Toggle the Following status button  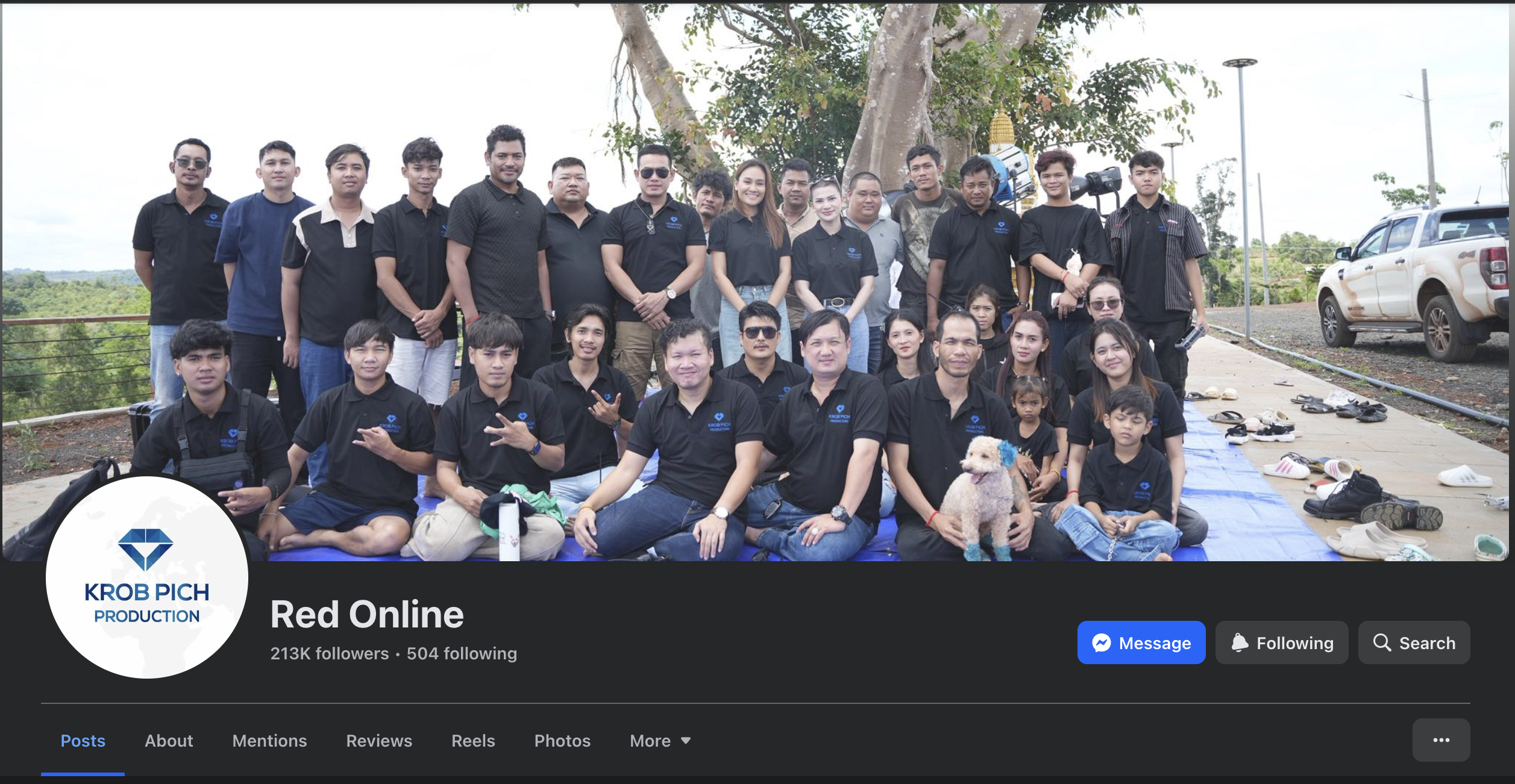tap(1282, 642)
